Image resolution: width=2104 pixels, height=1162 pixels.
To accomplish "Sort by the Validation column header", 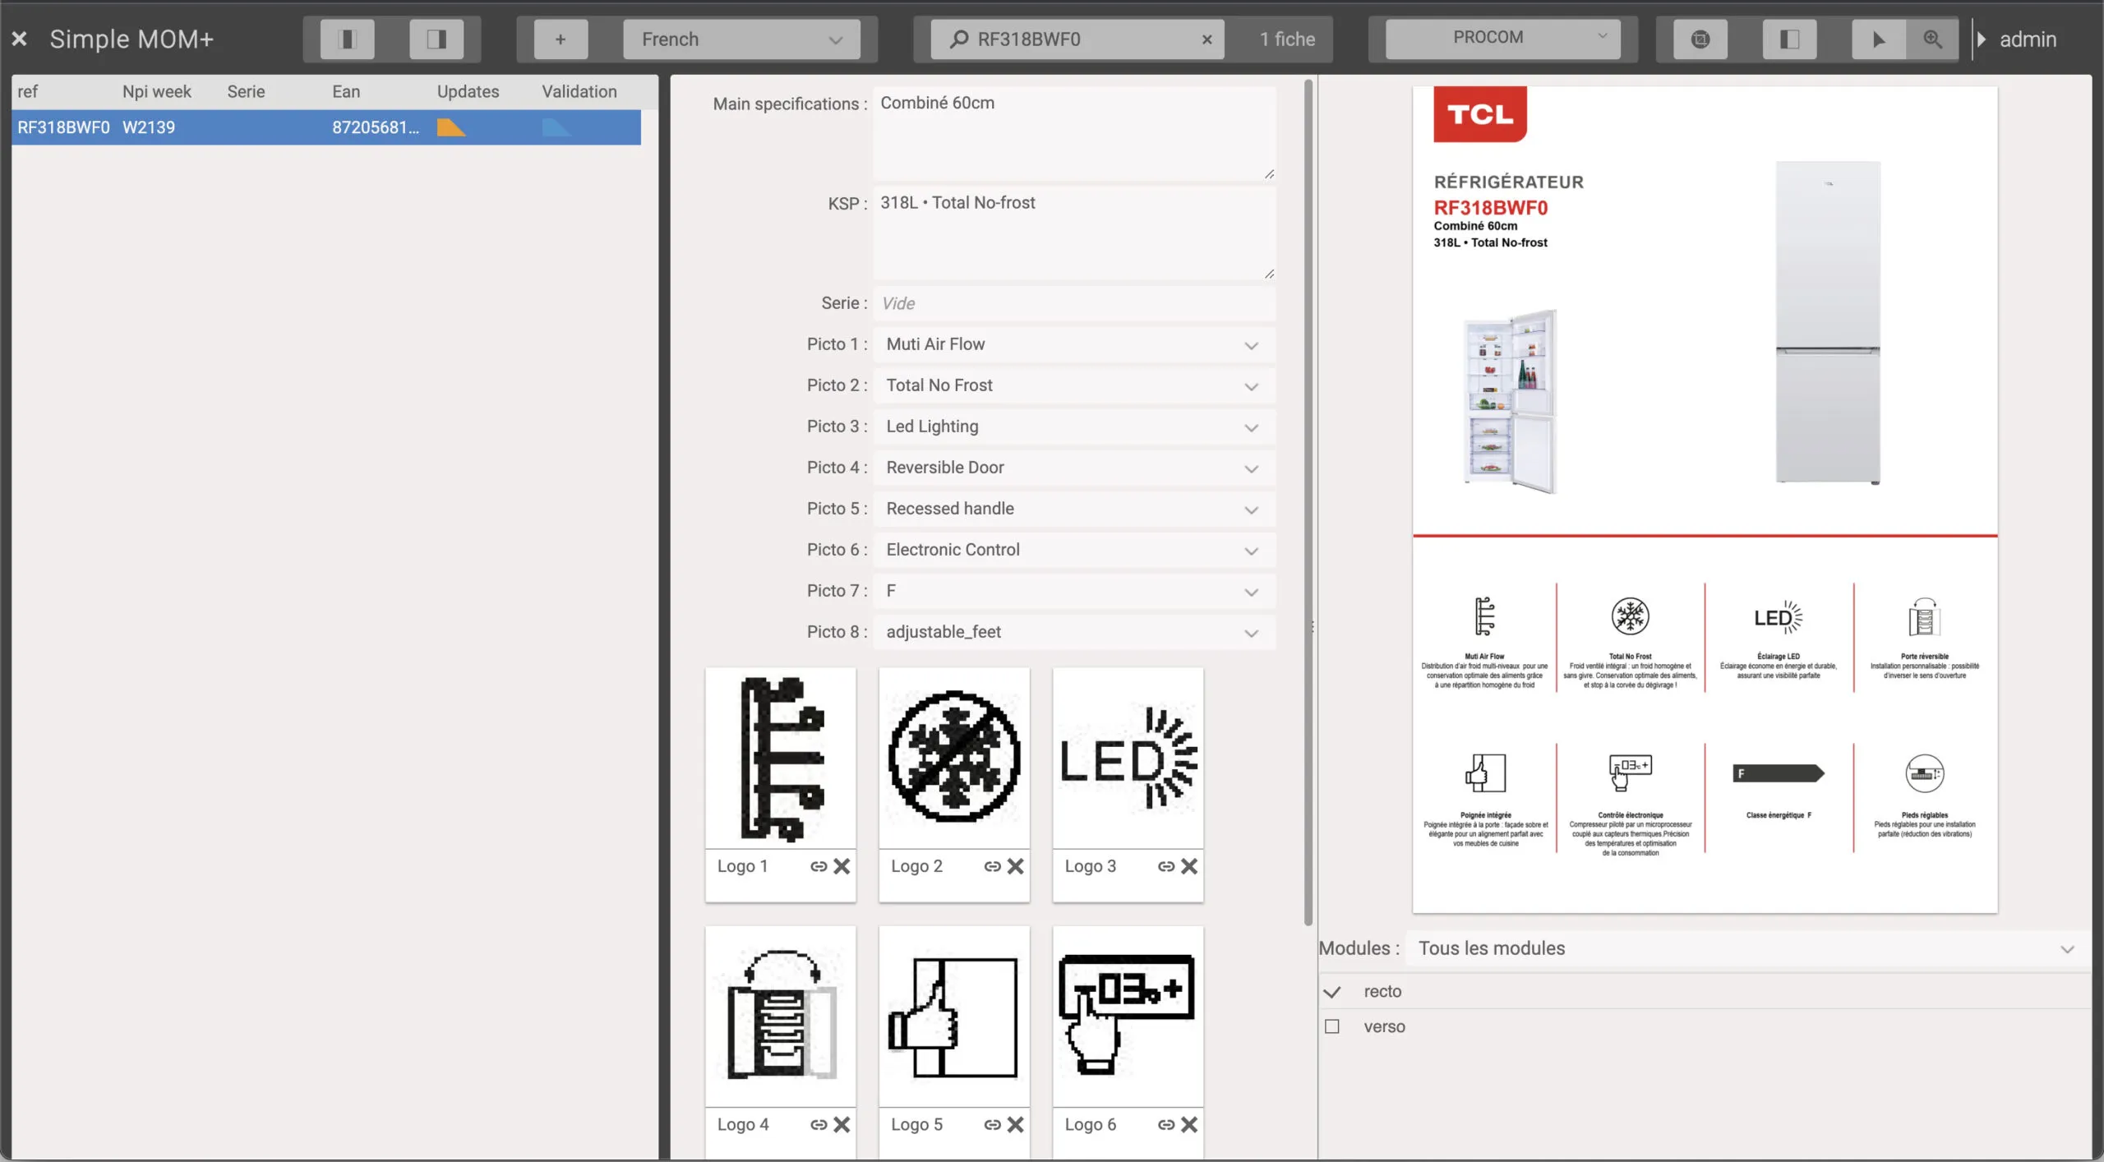I will pos(579,91).
